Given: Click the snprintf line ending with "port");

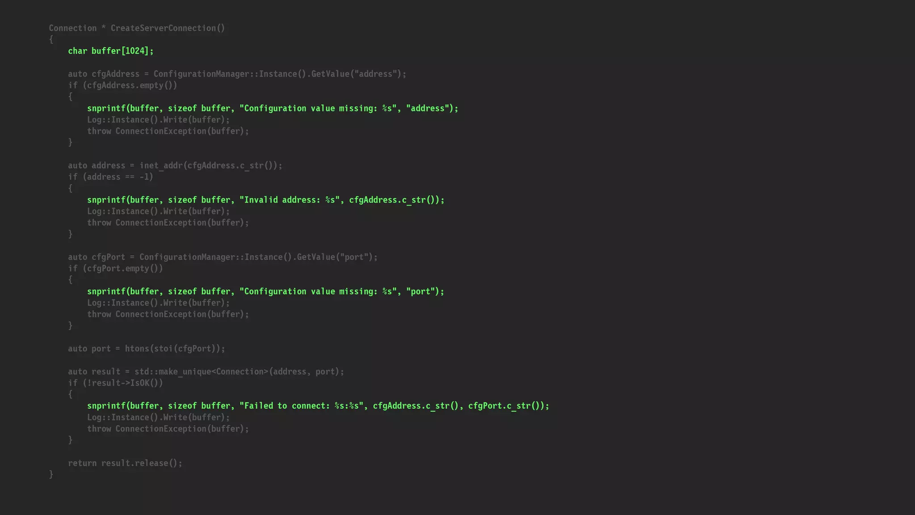Looking at the screenshot, I should (x=265, y=291).
